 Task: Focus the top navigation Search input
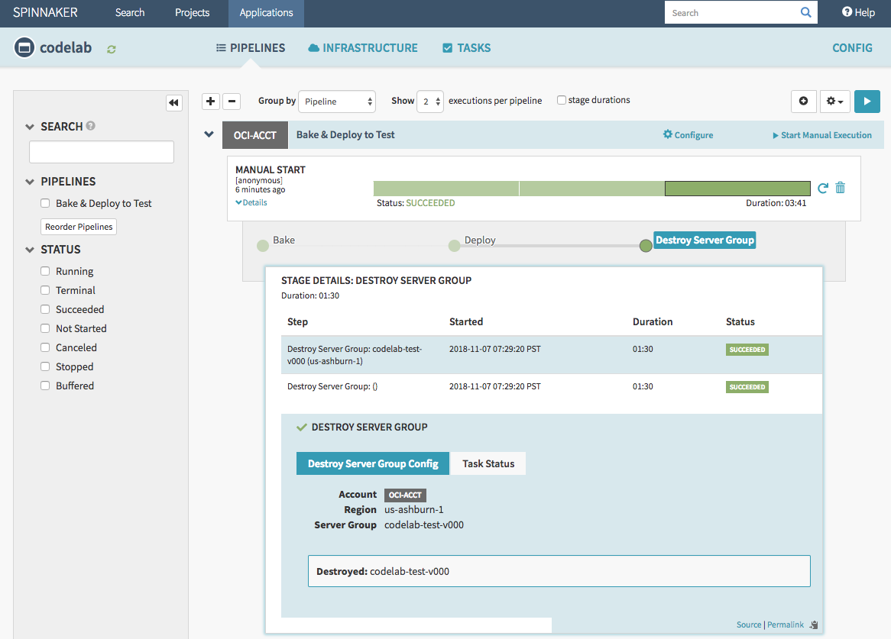pos(732,12)
